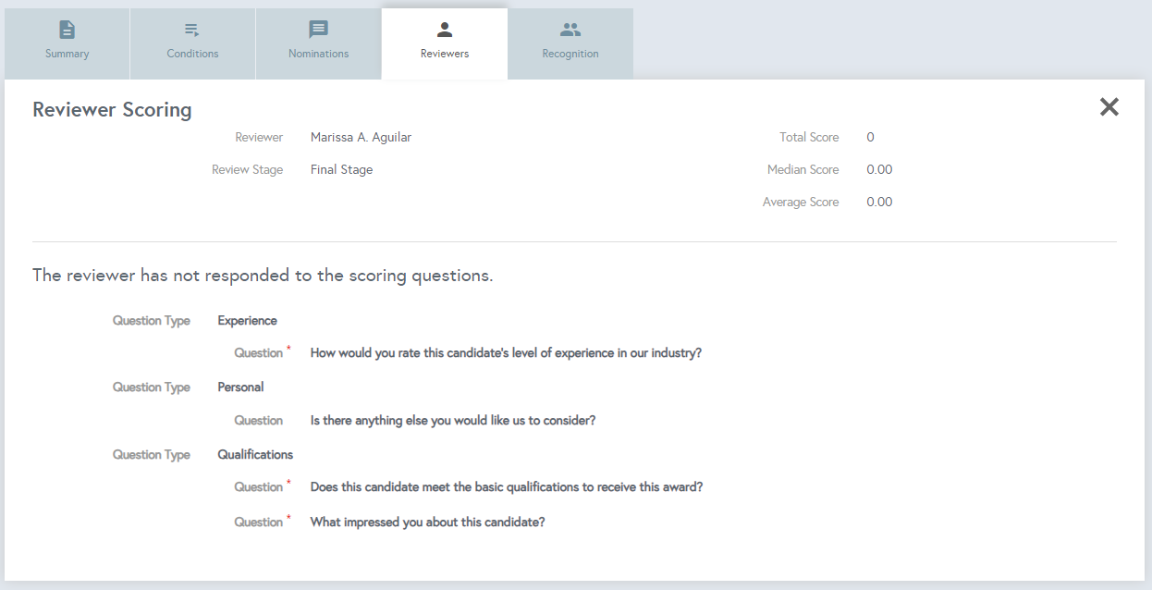Open the Summary tab label
This screenshot has height=590, width=1152.
click(67, 54)
